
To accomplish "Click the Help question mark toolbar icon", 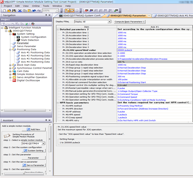I will (x=77, y=11).
